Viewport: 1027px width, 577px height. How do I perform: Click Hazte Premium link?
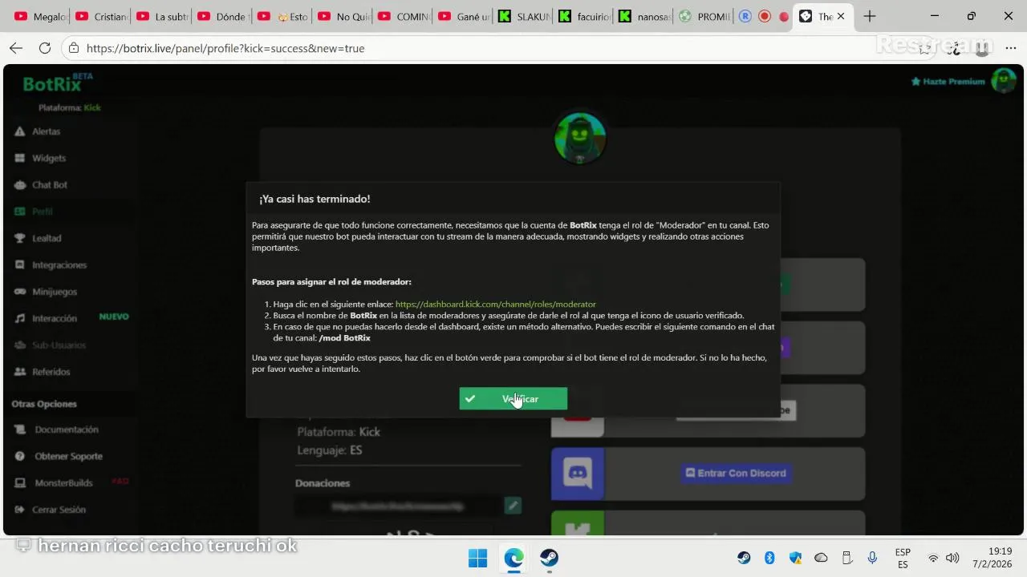coord(948,81)
